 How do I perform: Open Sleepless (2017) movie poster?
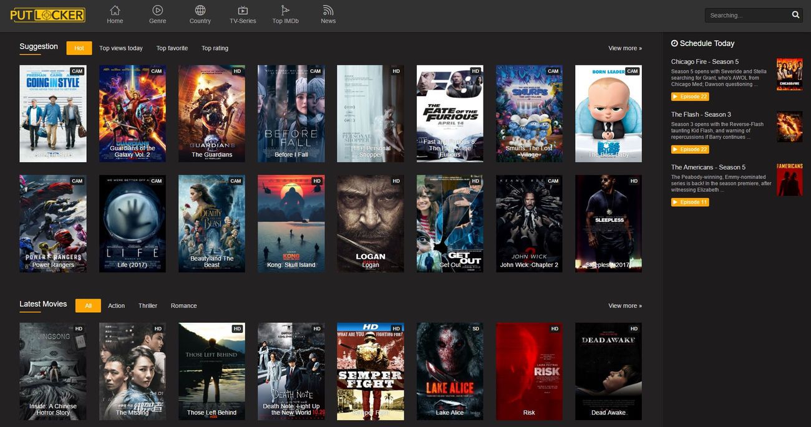click(x=608, y=223)
